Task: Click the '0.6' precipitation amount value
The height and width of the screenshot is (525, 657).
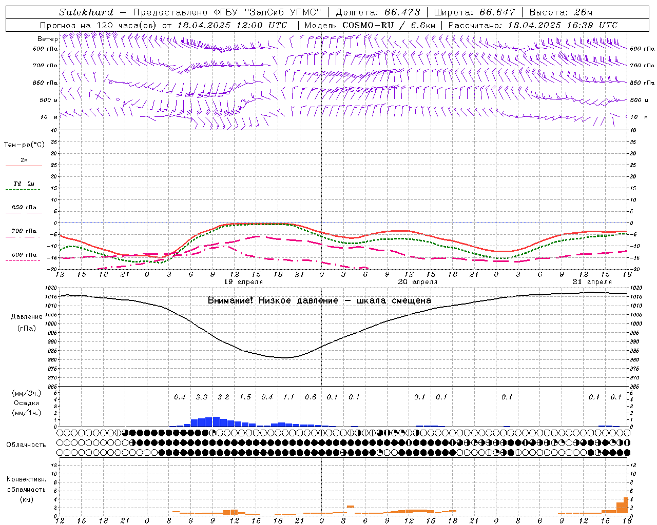Action: click(x=311, y=397)
